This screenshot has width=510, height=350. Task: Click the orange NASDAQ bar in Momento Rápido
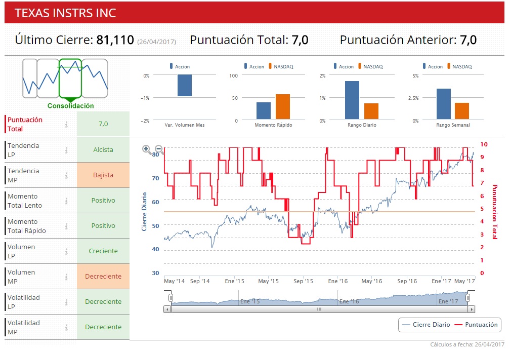pos(283,106)
